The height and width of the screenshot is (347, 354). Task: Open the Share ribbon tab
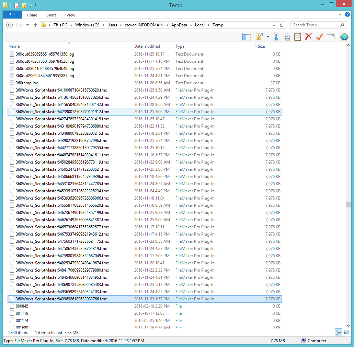(52, 15)
